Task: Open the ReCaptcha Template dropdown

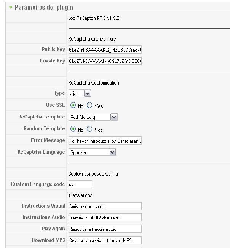Action: point(93,117)
